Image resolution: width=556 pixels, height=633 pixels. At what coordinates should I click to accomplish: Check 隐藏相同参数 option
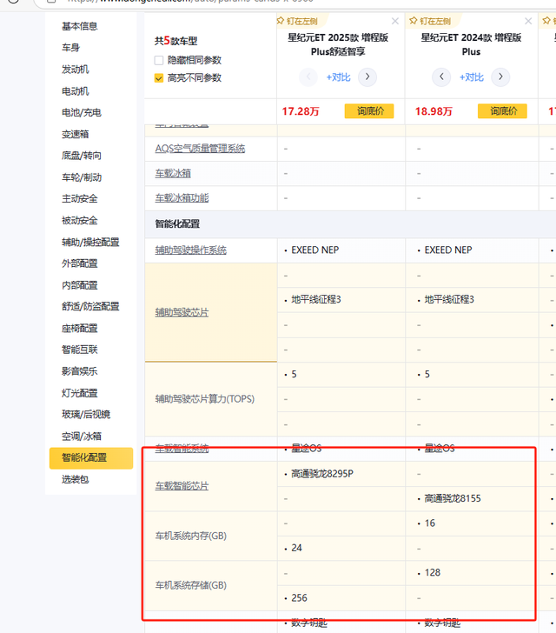[159, 60]
